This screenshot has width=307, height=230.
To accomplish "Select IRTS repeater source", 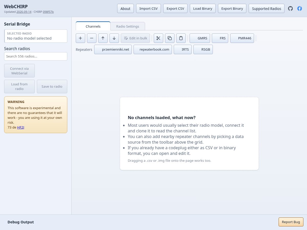I will pyautogui.click(x=183, y=49).
